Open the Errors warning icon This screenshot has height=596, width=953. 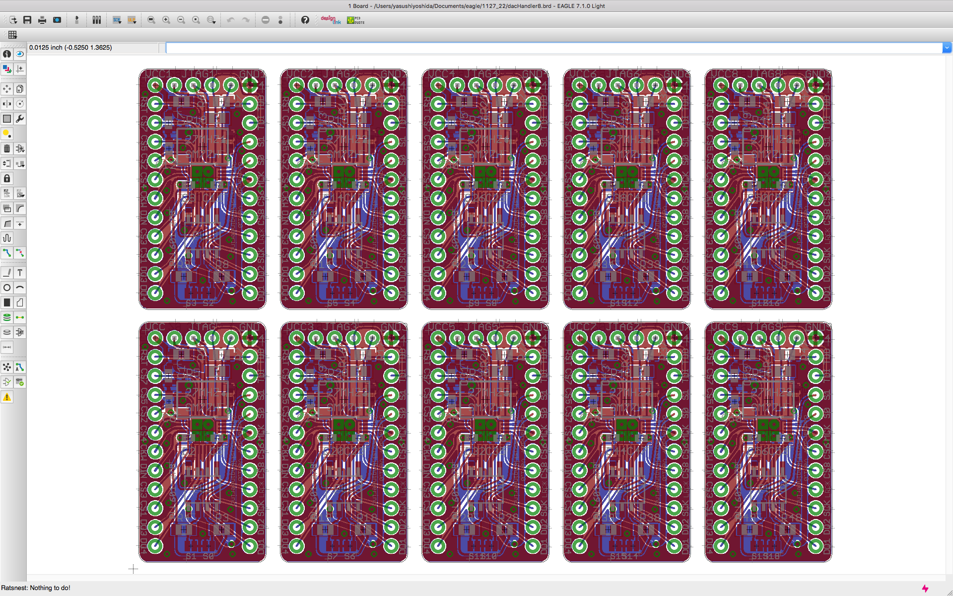click(x=7, y=397)
